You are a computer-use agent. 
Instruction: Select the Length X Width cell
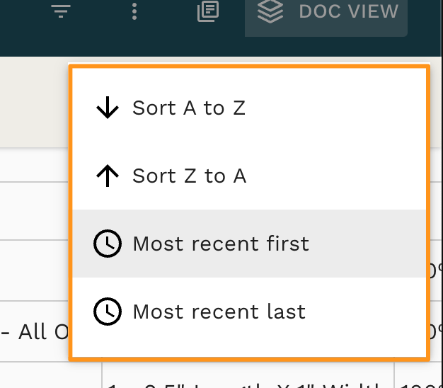coord(248,375)
